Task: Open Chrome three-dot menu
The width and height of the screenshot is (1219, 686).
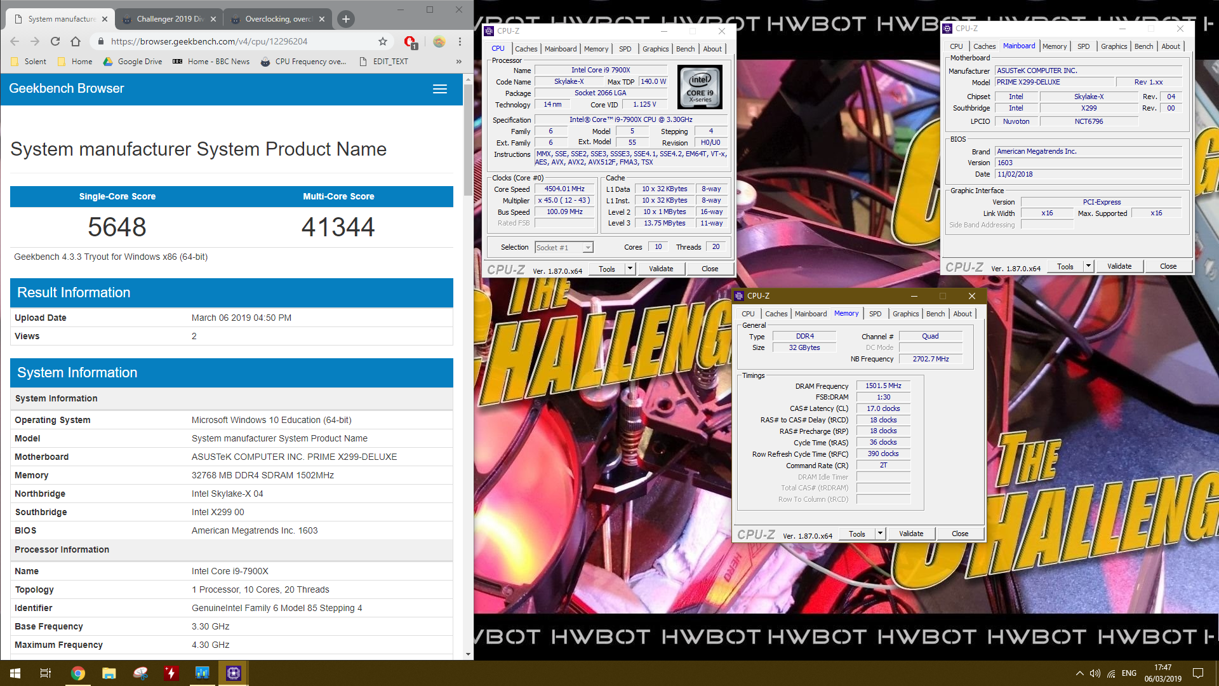Action: [460, 41]
